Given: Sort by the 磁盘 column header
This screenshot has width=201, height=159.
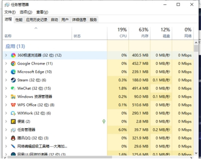Looking at the screenshot, I should [161, 33].
